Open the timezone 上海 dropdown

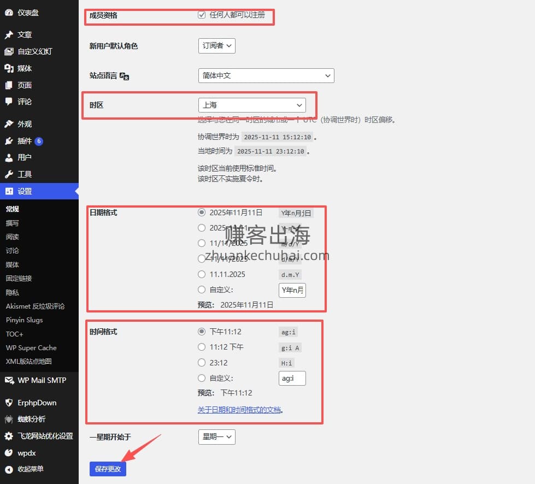click(x=252, y=105)
